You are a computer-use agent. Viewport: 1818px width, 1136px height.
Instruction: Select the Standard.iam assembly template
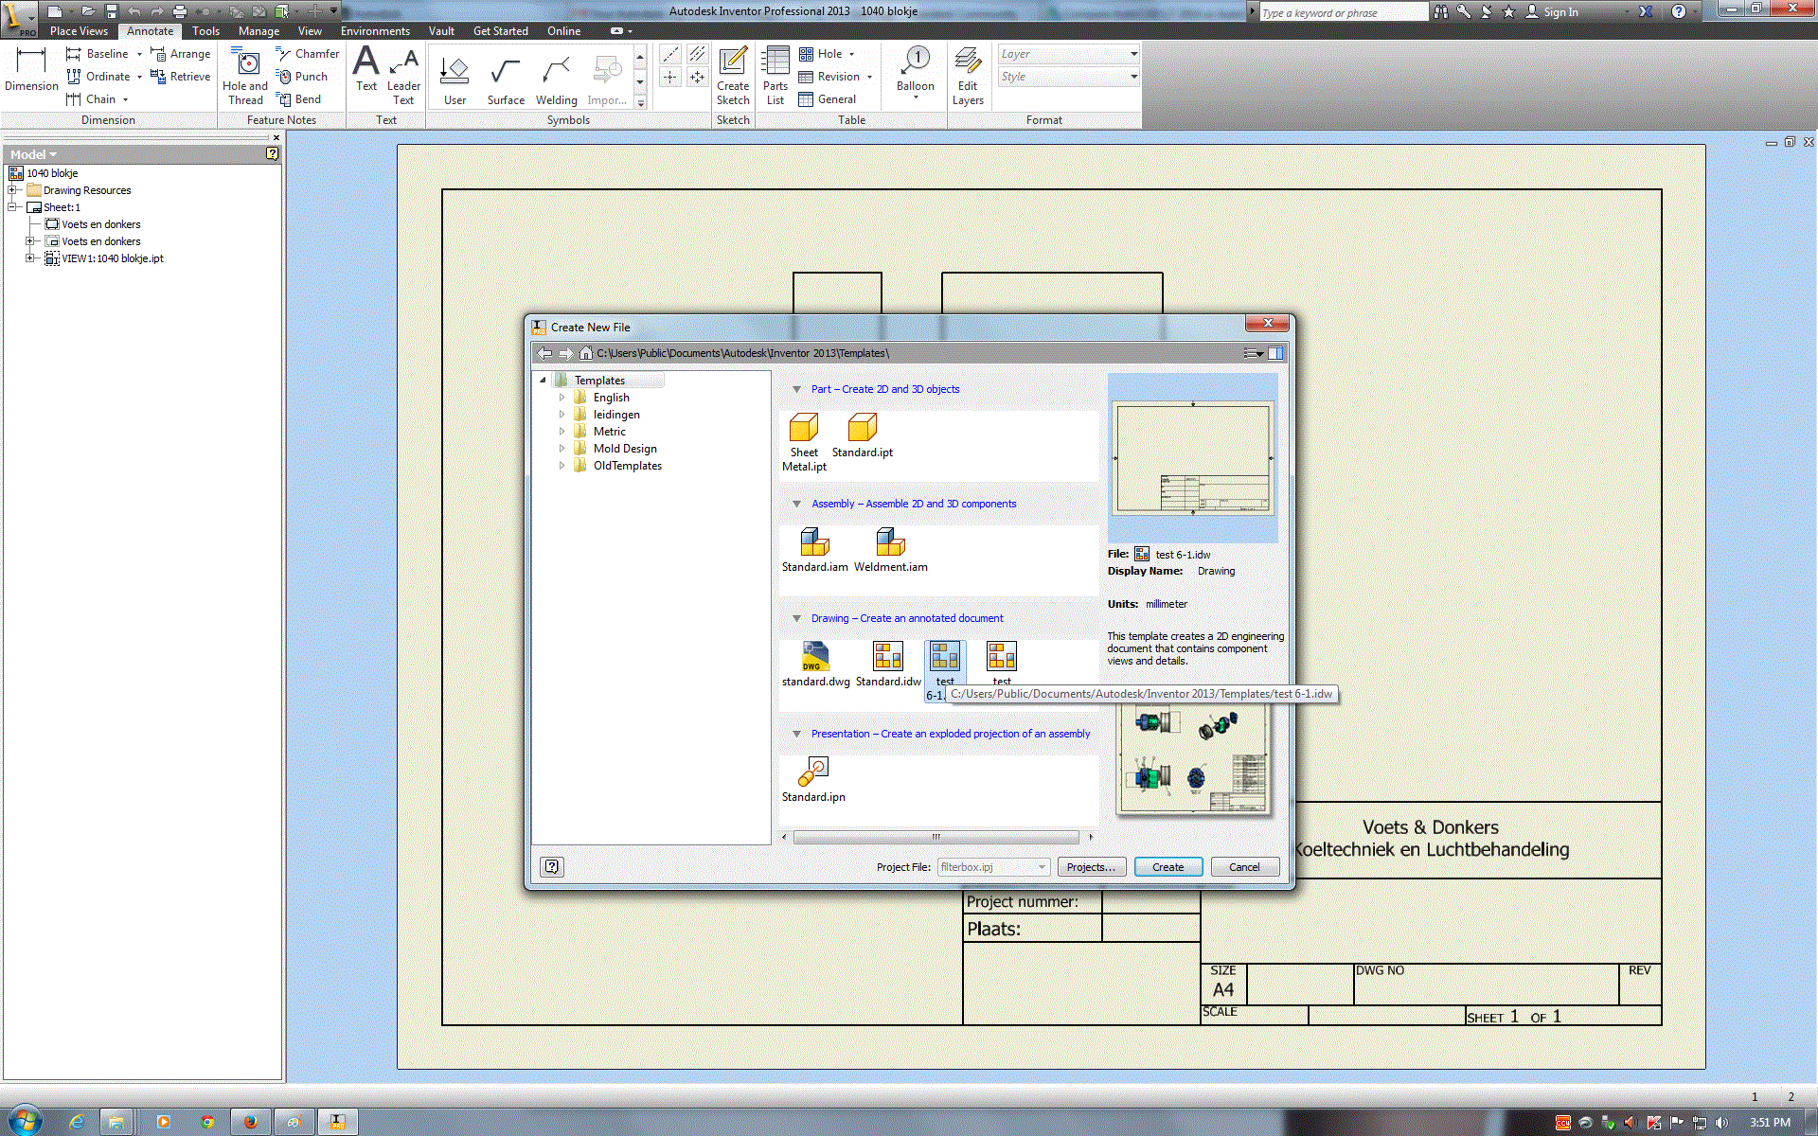tap(815, 550)
